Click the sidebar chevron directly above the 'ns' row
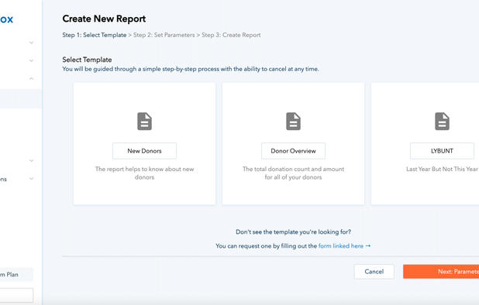The height and width of the screenshot is (305, 479). click(32, 161)
